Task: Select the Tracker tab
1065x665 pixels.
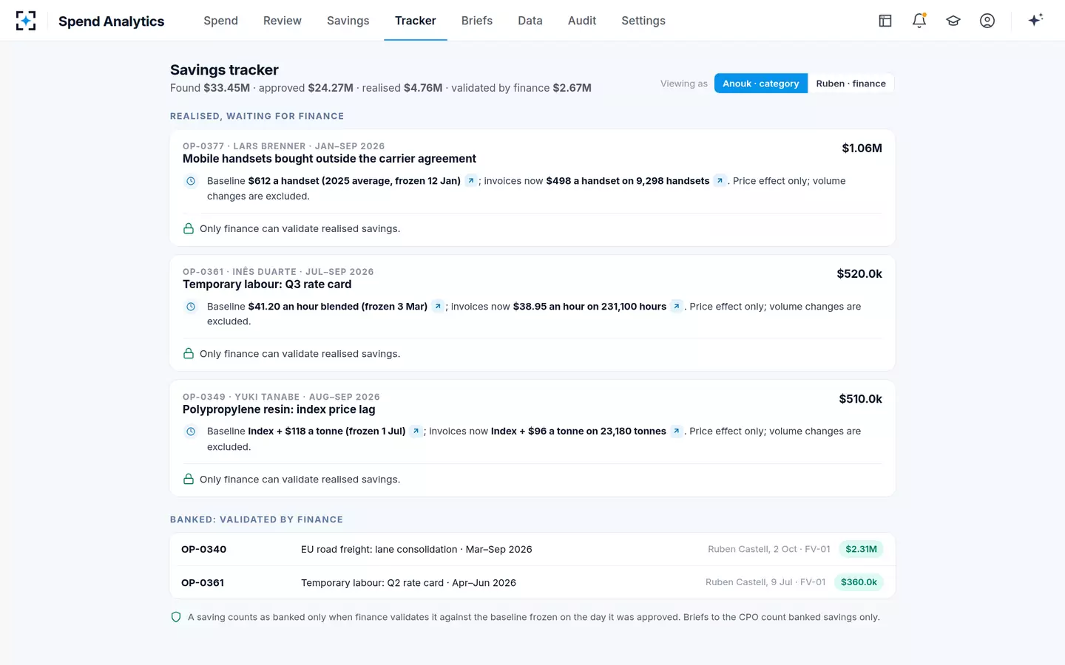Action: click(x=416, y=21)
